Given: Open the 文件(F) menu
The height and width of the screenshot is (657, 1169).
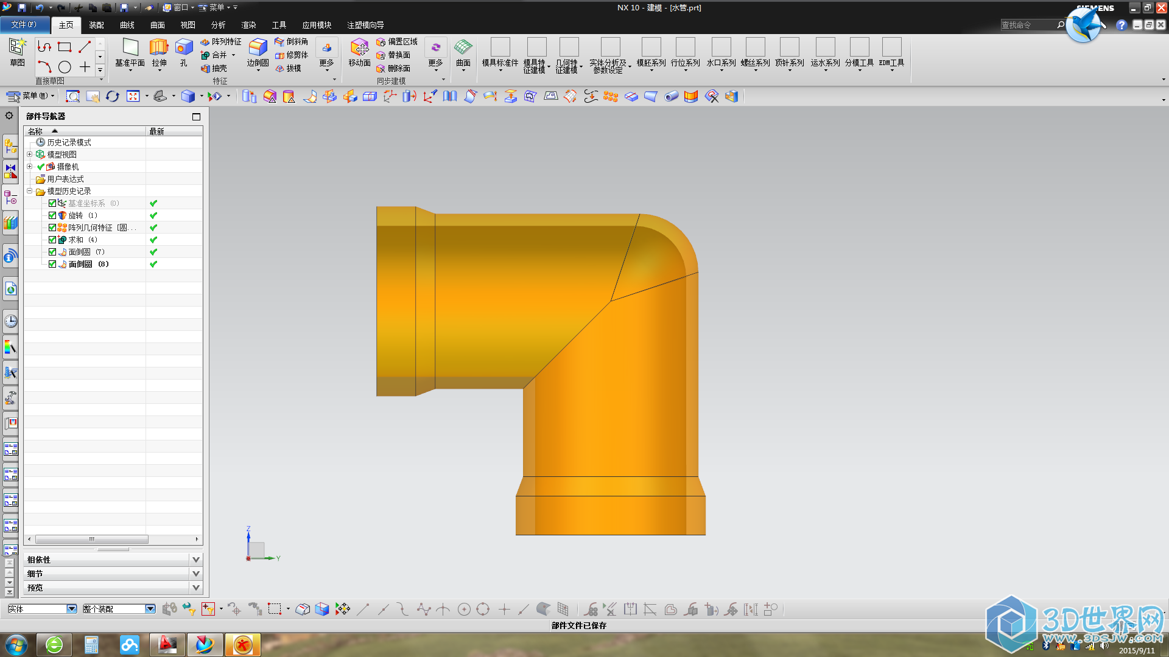Looking at the screenshot, I should point(24,24).
